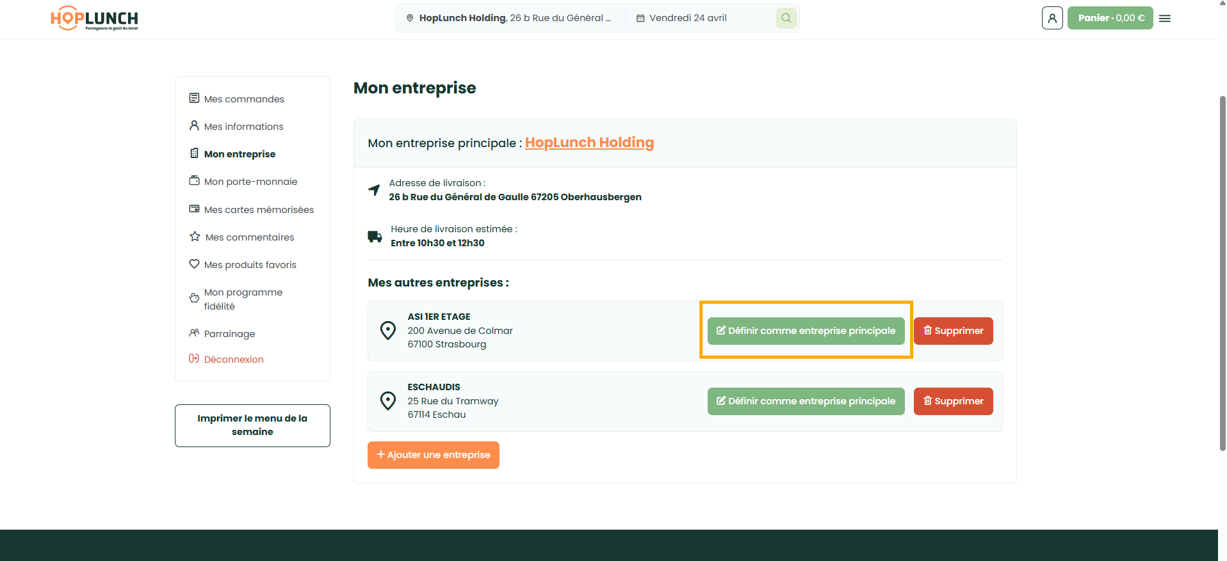Click the HopLunch logo
The height and width of the screenshot is (561, 1227).
94,18
